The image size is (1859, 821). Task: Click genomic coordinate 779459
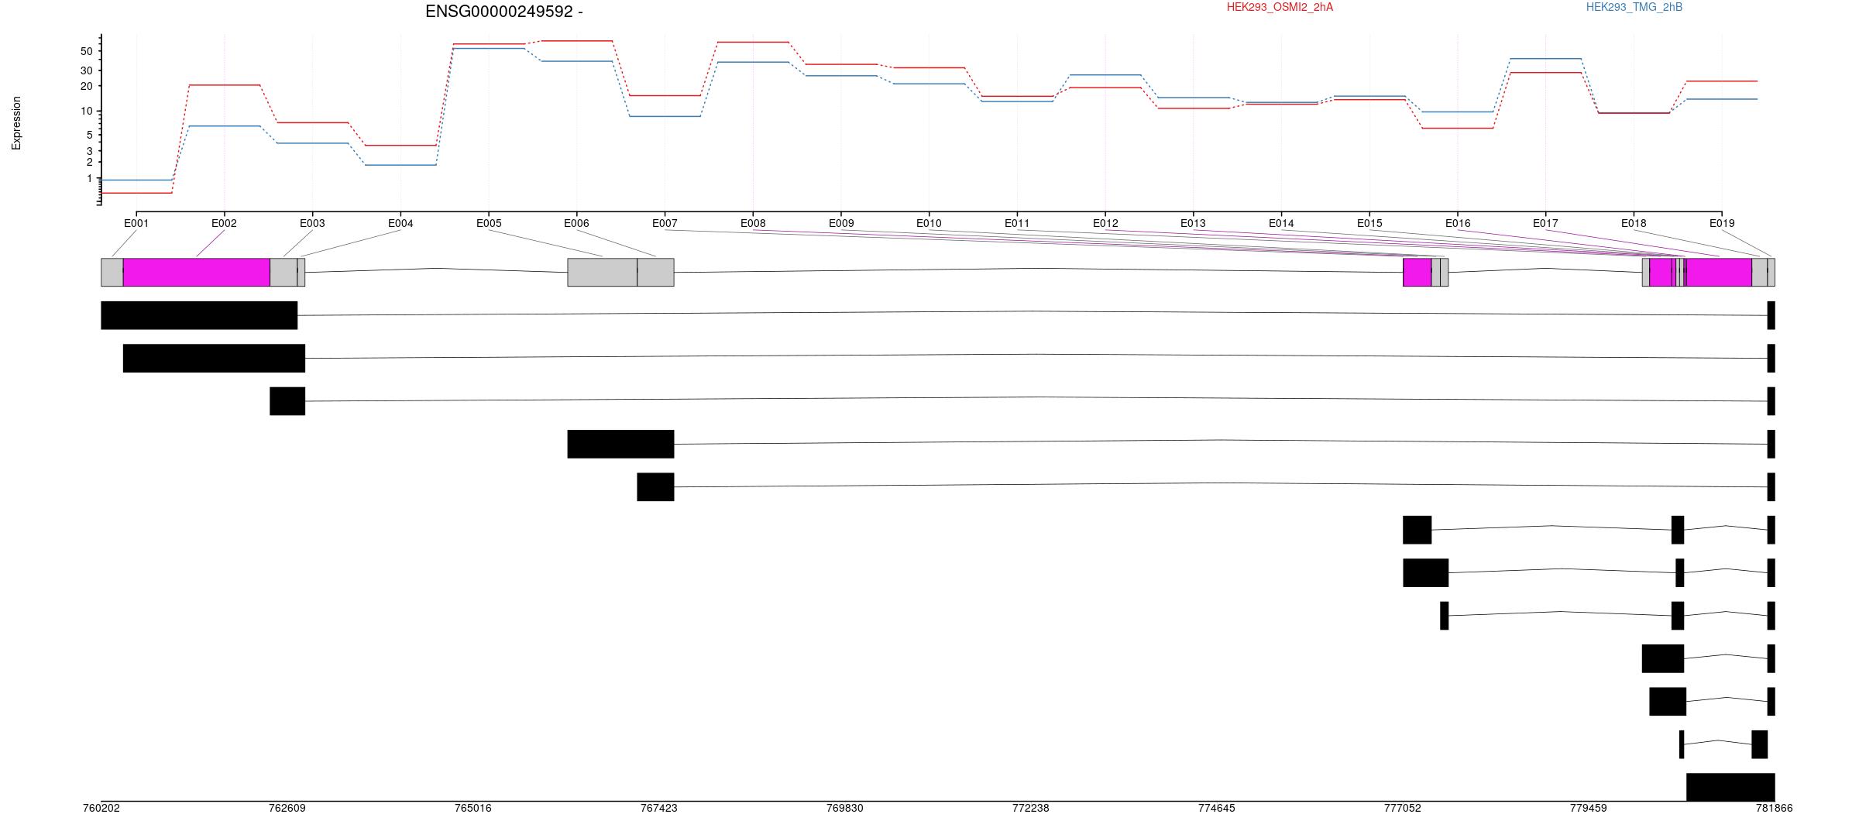pyautogui.click(x=1589, y=808)
